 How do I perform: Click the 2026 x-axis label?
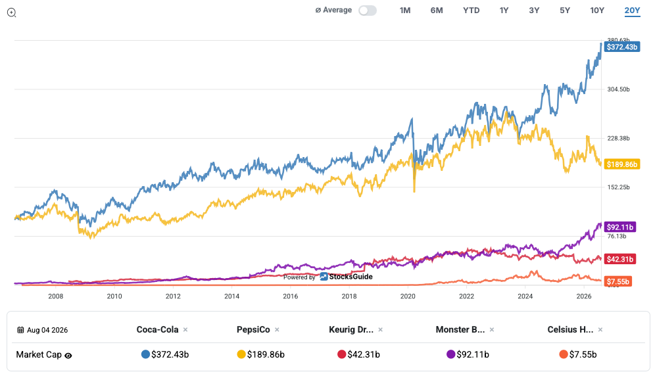tap(584, 296)
